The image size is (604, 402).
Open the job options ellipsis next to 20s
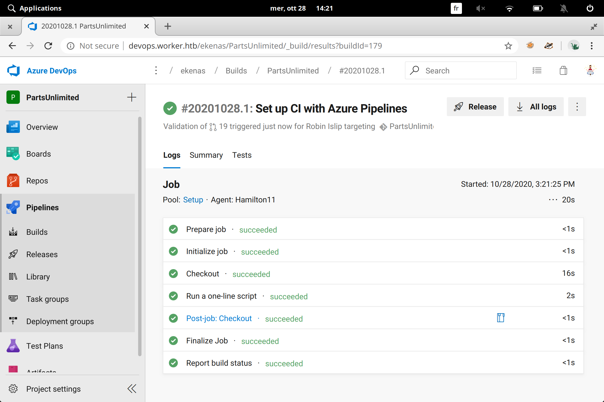553,200
